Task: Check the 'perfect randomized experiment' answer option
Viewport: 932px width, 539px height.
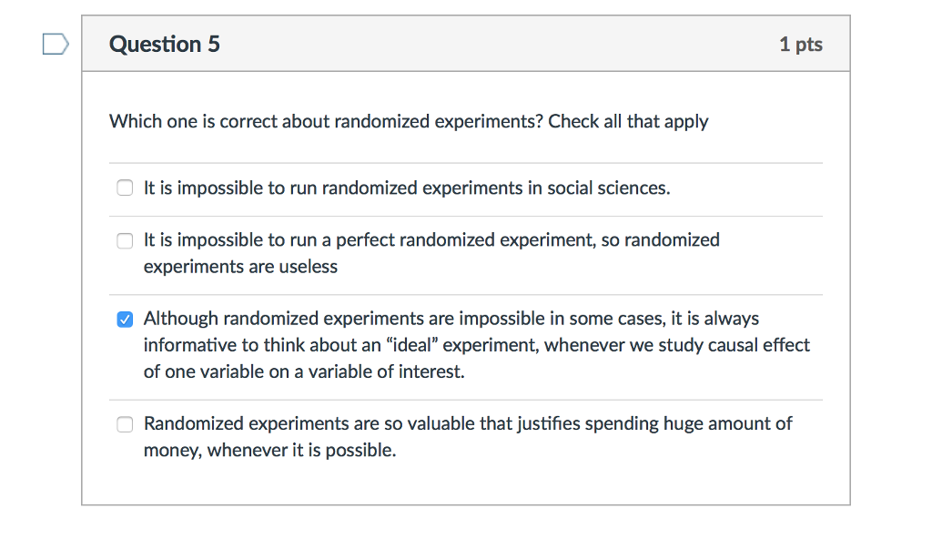Action: (125, 240)
